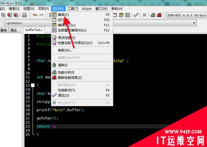Expand the member function dropdown arrow
The height and width of the screenshot is (147, 207).
194,23
